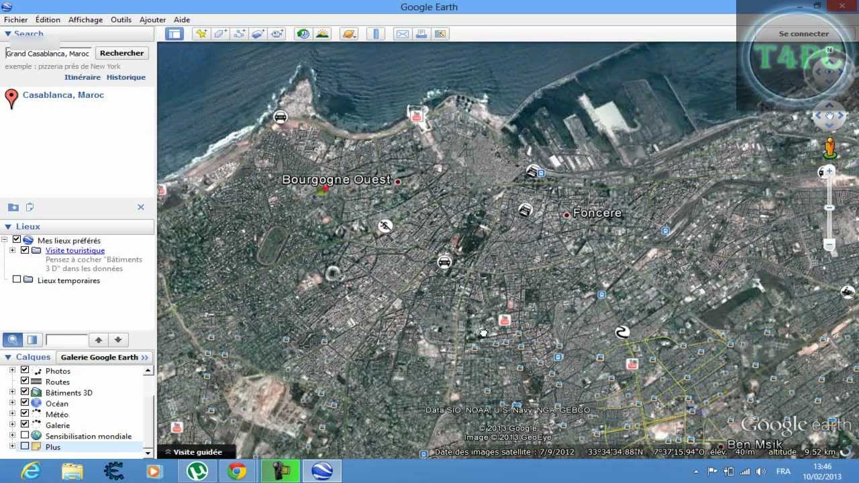Click the add folder icon in Search panel
This screenshot has width=859, height=483.
tap(13, 207)
